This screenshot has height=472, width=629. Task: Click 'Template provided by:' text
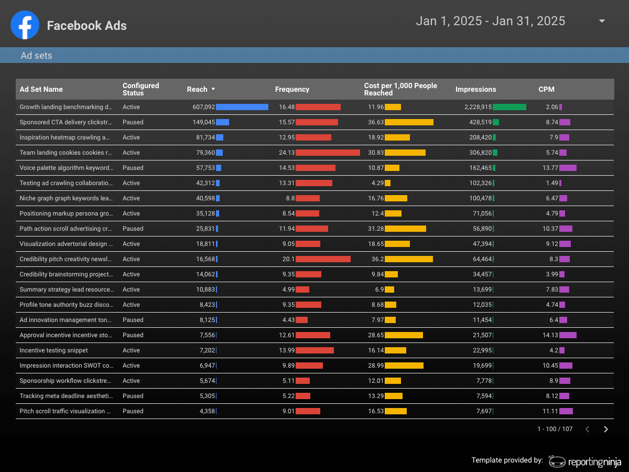pyautogui.click(x=507, y=460)
